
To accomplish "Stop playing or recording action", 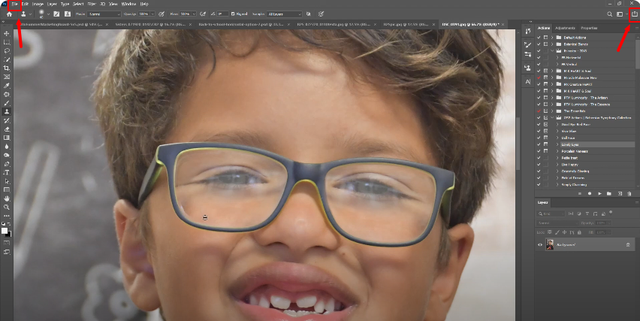I will pyautogui.click(x=580, y=194).
